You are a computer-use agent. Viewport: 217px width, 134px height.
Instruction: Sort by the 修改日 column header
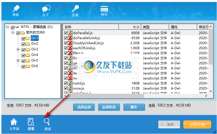(x=203, y=27)
